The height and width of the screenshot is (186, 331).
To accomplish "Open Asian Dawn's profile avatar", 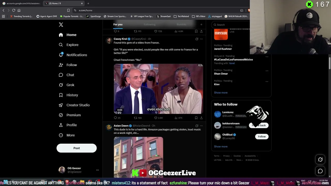I will click(x=109, y=127).
